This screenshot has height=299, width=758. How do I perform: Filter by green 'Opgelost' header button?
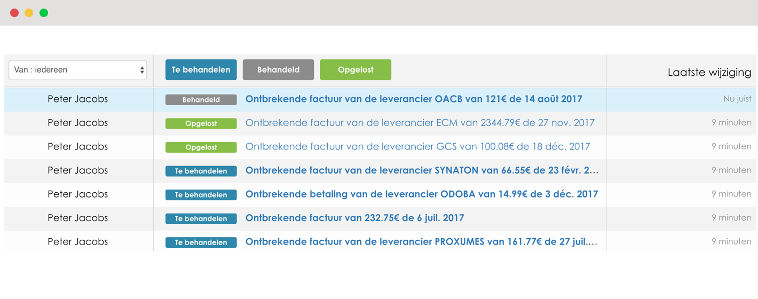point(356,70)
